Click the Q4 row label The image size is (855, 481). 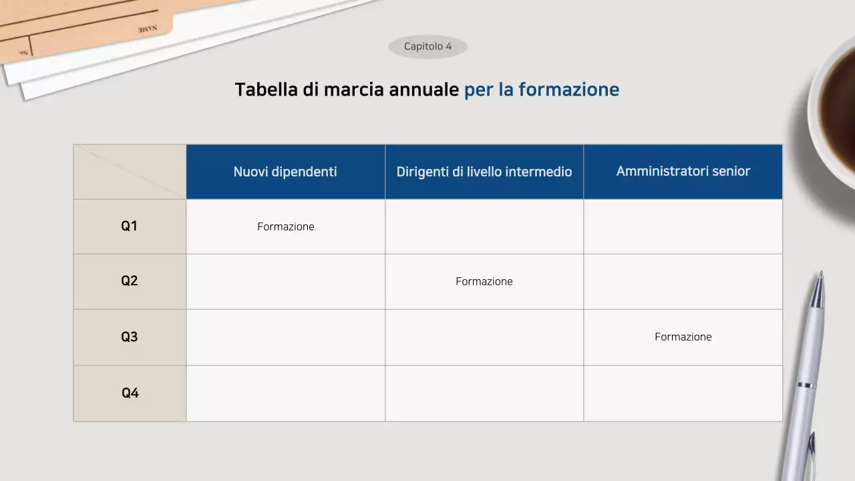129,393
